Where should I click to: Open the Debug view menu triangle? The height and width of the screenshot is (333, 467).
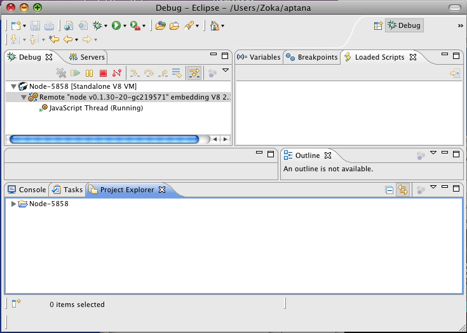click(226, 70)
